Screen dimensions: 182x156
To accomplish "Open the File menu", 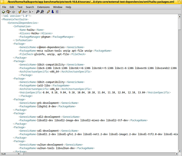I will coord(4,7).
